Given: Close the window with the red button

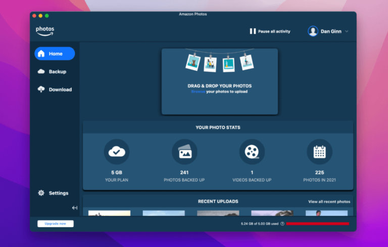Looking at the screenshot, I should pyautogui.click(x=34, y=16).
